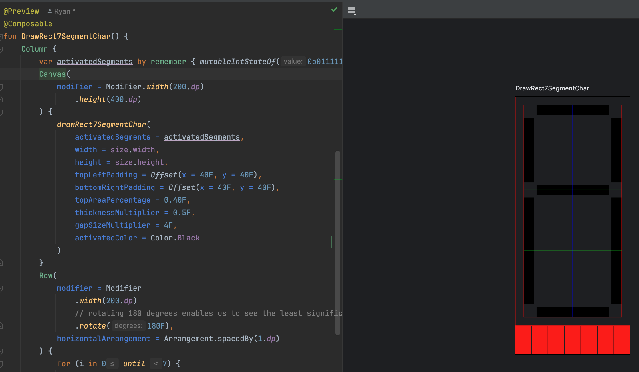Click the '0.40F' value

[175, 200]
